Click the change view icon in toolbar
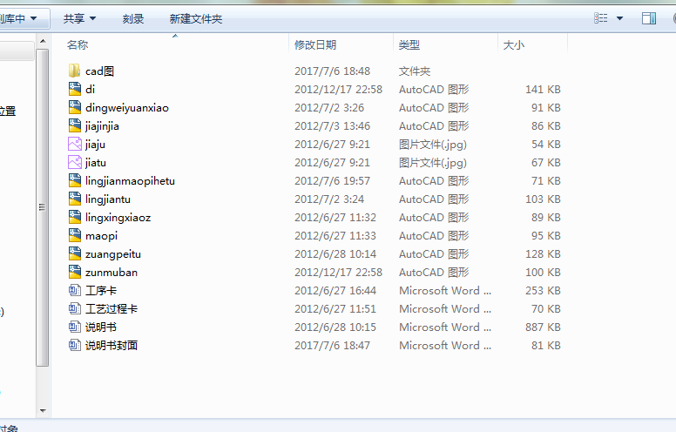This screenshot has height=432, width=676. 601,18
